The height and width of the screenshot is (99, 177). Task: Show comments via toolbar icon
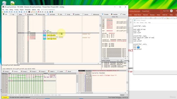[34, 12]
